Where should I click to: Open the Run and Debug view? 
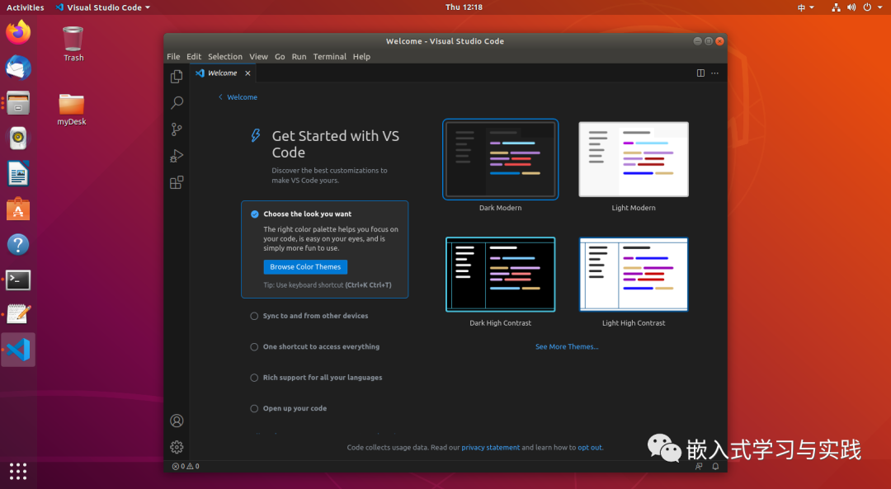tap(176, 156)
